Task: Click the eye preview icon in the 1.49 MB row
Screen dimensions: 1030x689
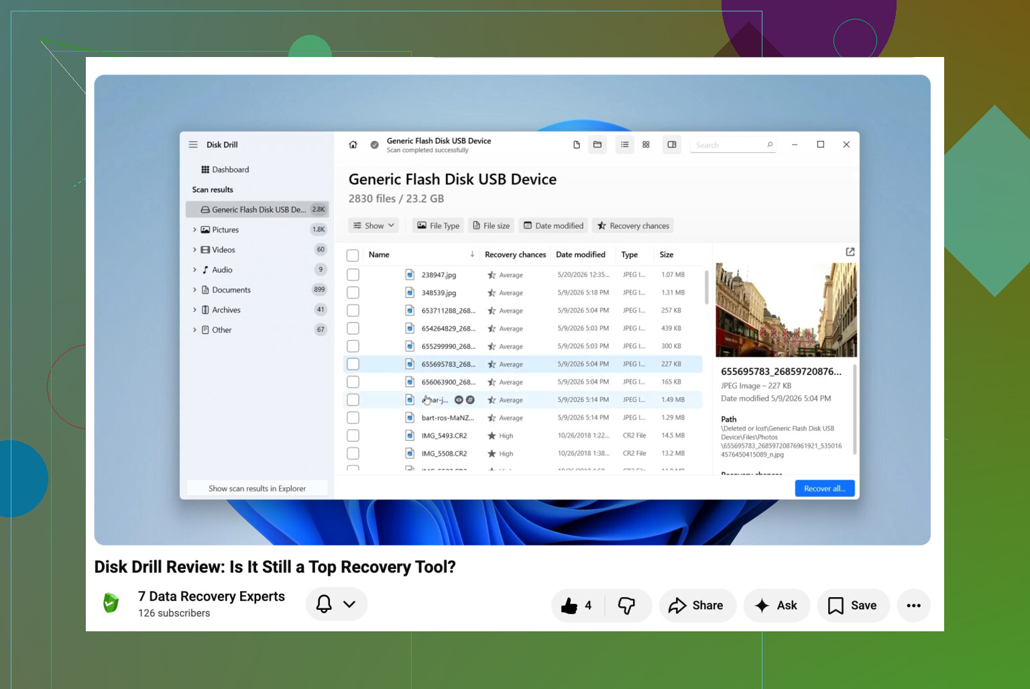Action: pos(459,400)
